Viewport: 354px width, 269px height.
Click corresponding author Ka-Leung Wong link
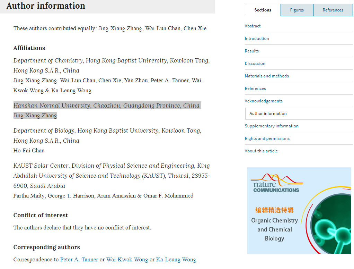click(x=176, y=260)
